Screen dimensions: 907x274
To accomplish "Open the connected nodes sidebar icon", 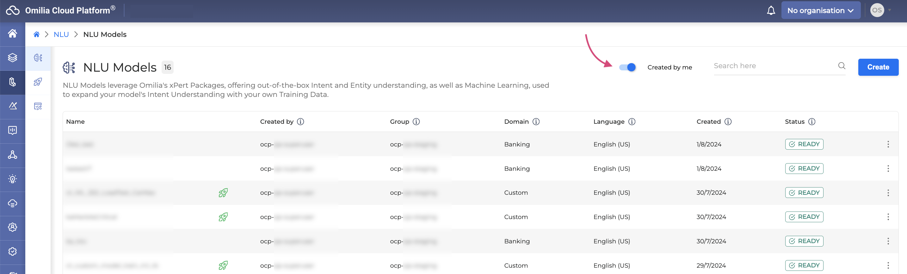I will tap(13, 155).
